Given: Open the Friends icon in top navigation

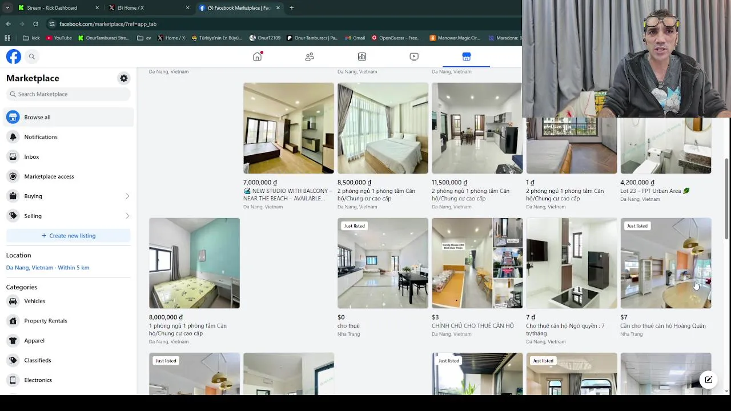Looking at the screenshot, I should coord(310,57).
